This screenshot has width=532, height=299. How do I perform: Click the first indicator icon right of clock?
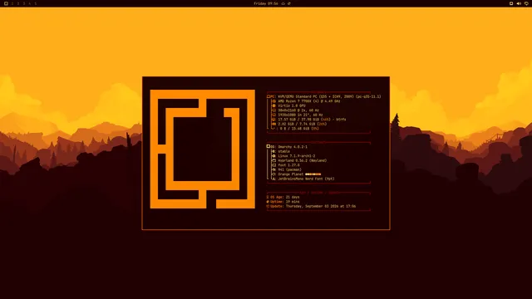coord(283,3)
